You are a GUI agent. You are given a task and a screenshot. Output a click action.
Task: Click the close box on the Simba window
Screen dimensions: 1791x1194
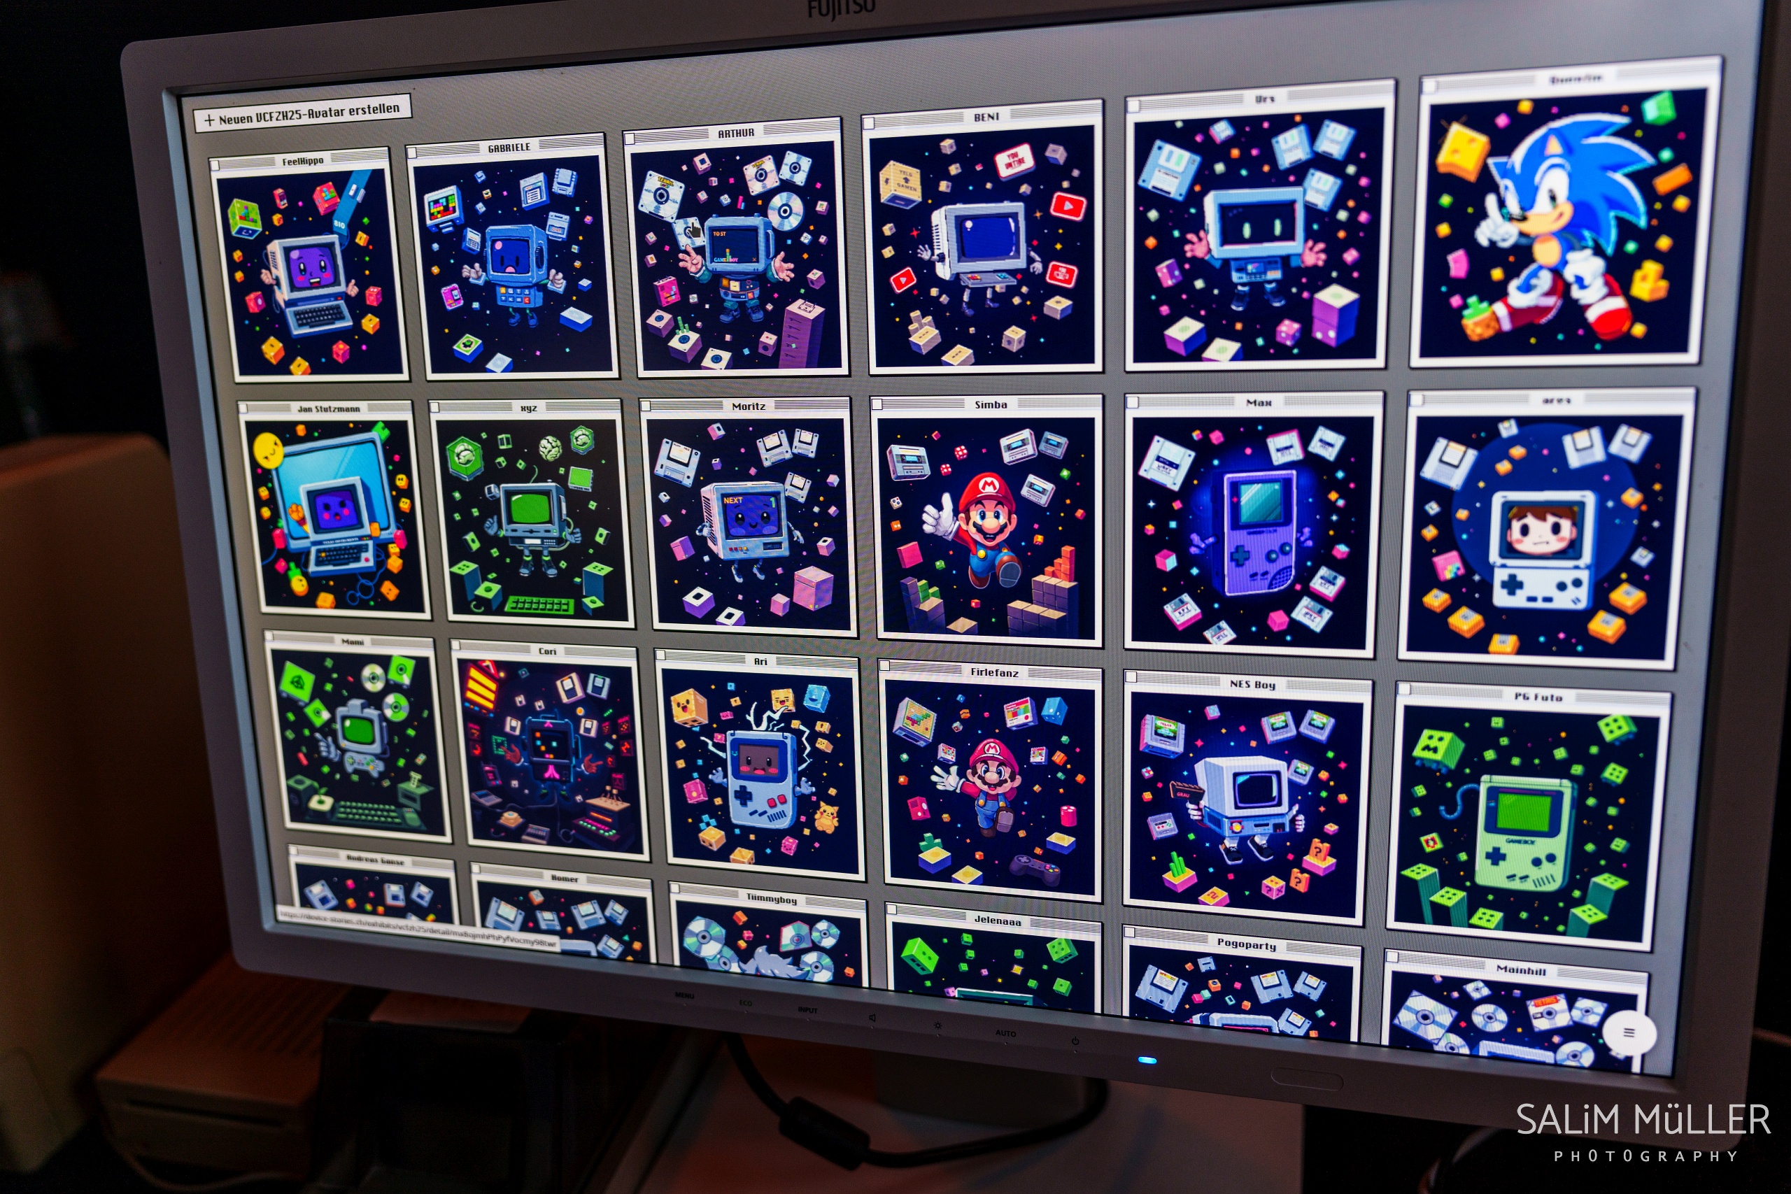[877, 404]
